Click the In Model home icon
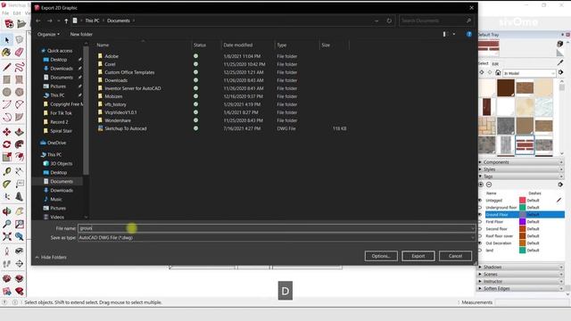Viewport: 571px width, 321px height. tap(498, 73)
